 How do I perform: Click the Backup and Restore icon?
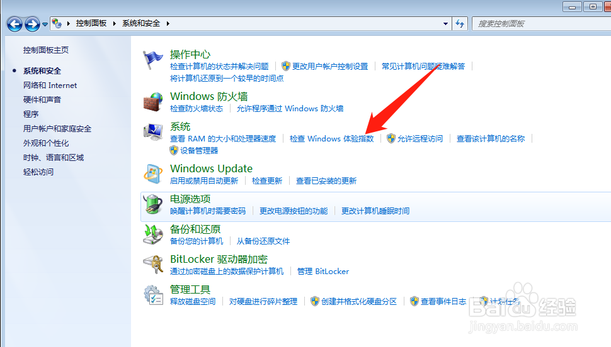tap(152, 234)
